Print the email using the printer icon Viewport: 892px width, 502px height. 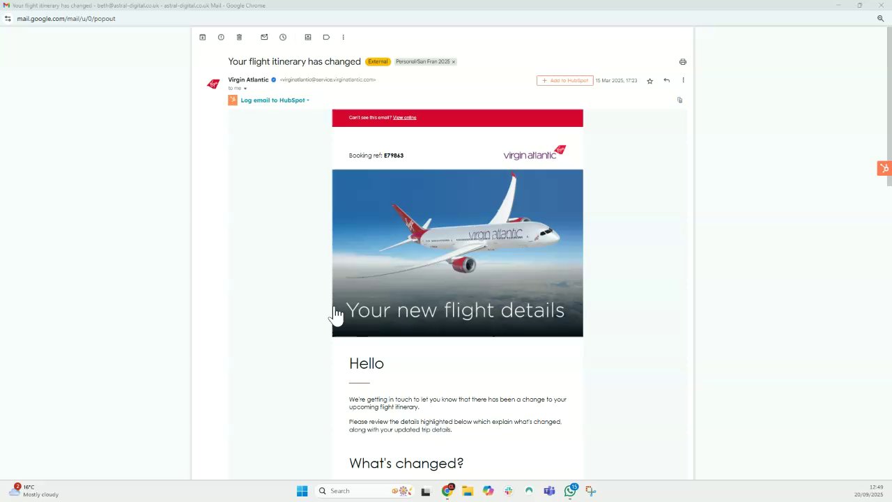(683, 61)
